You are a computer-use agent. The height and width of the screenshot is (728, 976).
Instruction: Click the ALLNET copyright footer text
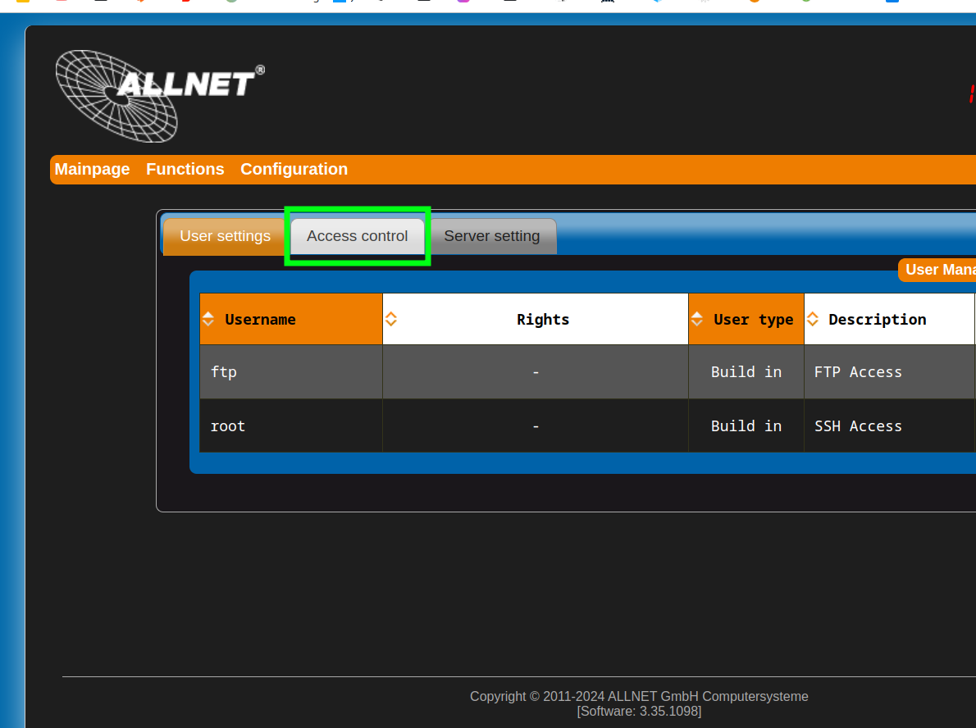pos(639,696)
